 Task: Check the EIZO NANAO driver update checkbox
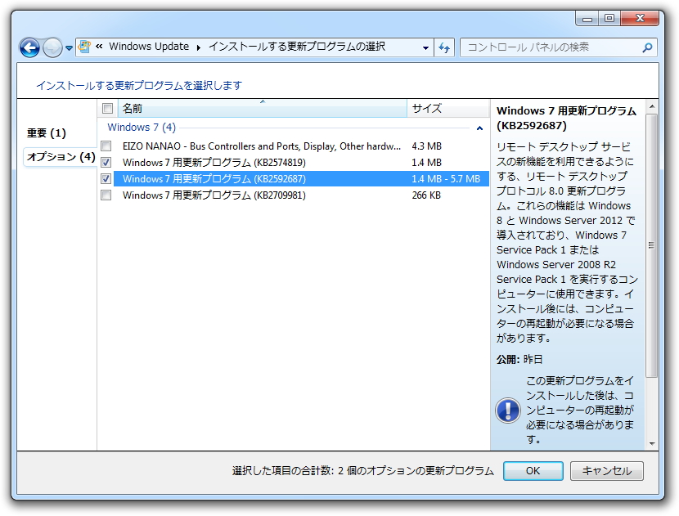(106, 146)
